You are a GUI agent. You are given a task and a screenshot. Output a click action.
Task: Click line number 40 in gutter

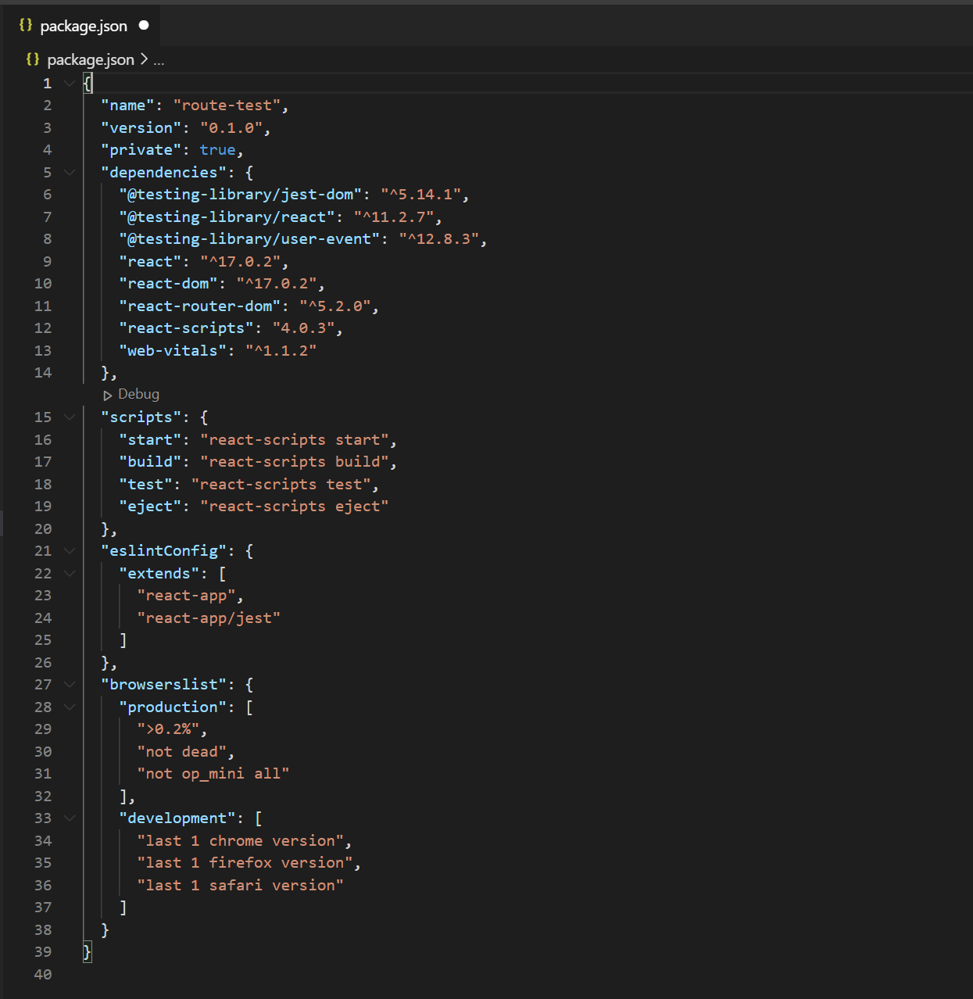(43, 975)
